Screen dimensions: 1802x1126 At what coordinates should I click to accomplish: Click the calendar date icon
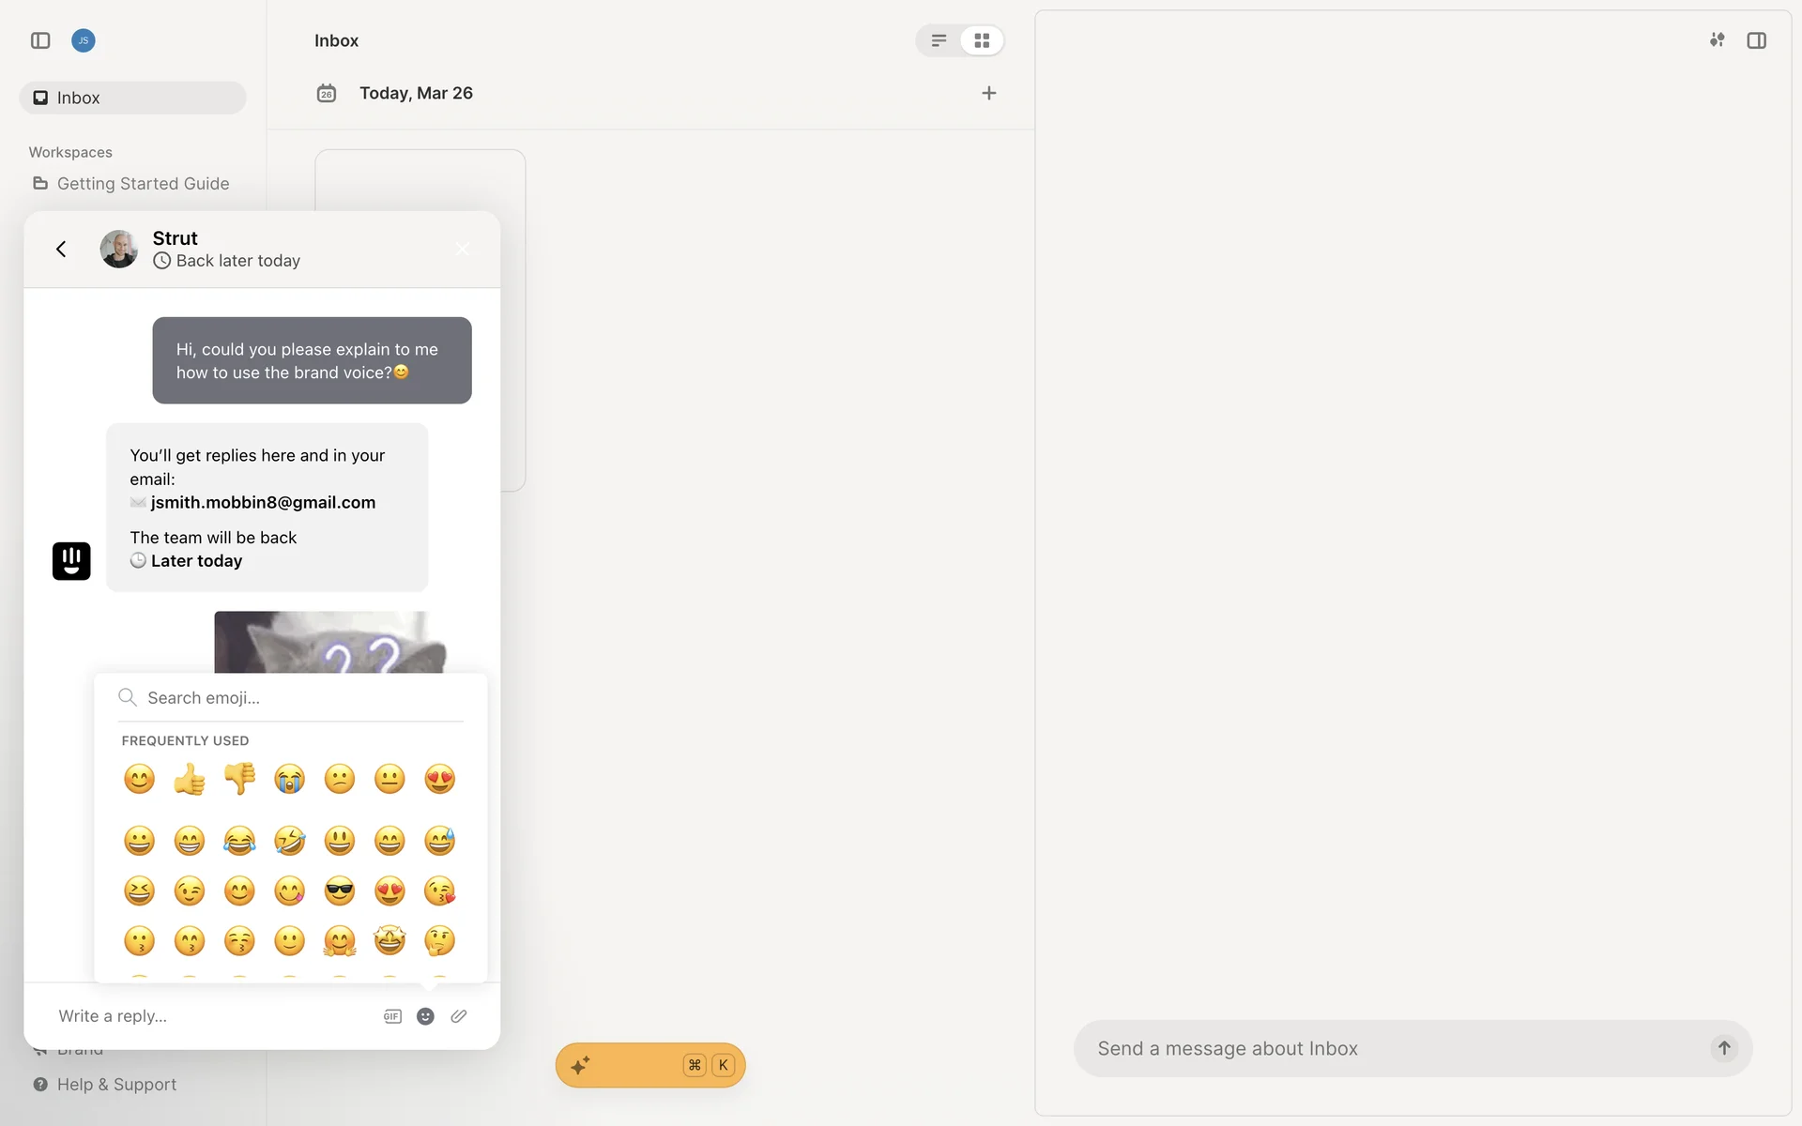[x=327, y=93]
